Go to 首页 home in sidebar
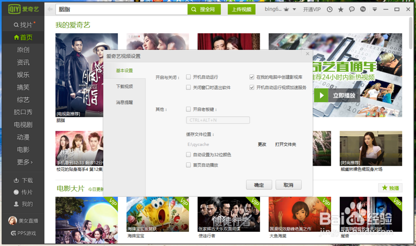This screenshot has width=416, height=246. [23, 37]
